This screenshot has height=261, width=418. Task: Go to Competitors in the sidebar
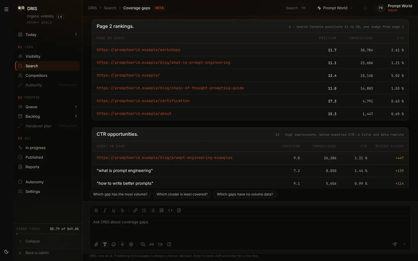click(x=48, y=76)
